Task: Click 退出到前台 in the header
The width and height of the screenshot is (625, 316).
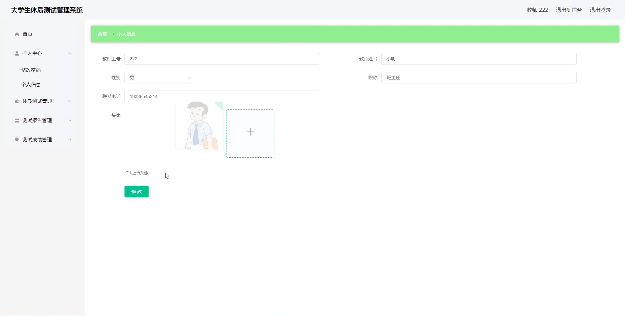Action: [x=569, y=10]
